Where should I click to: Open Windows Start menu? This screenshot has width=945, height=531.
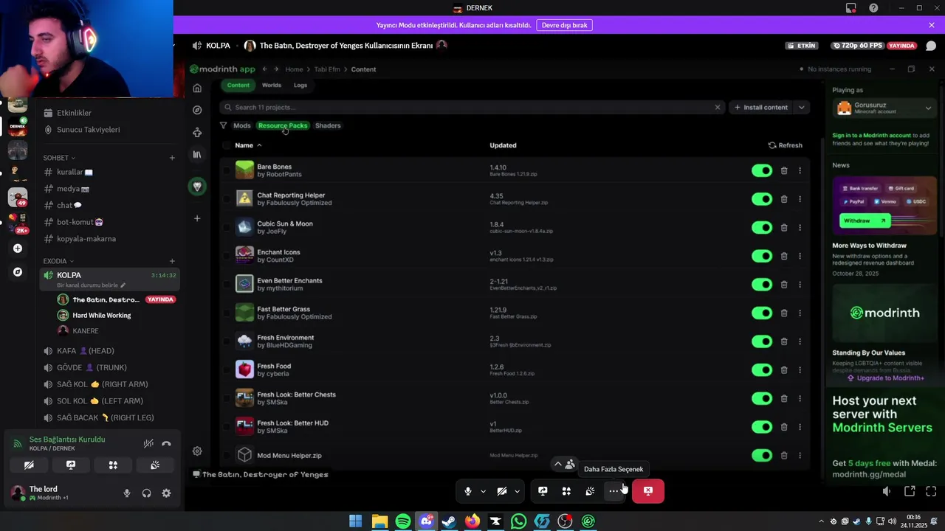point(355,521)
